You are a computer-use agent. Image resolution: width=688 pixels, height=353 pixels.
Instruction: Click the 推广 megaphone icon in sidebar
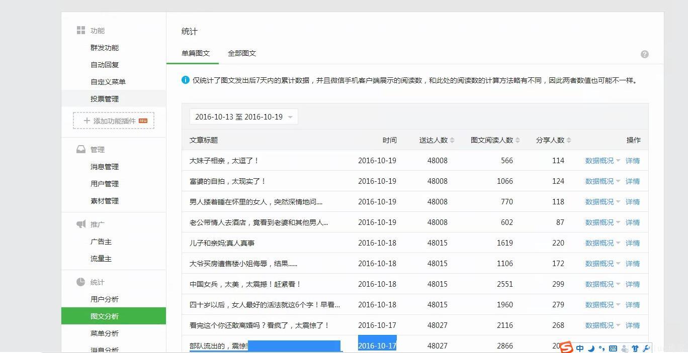click(80, 224)
